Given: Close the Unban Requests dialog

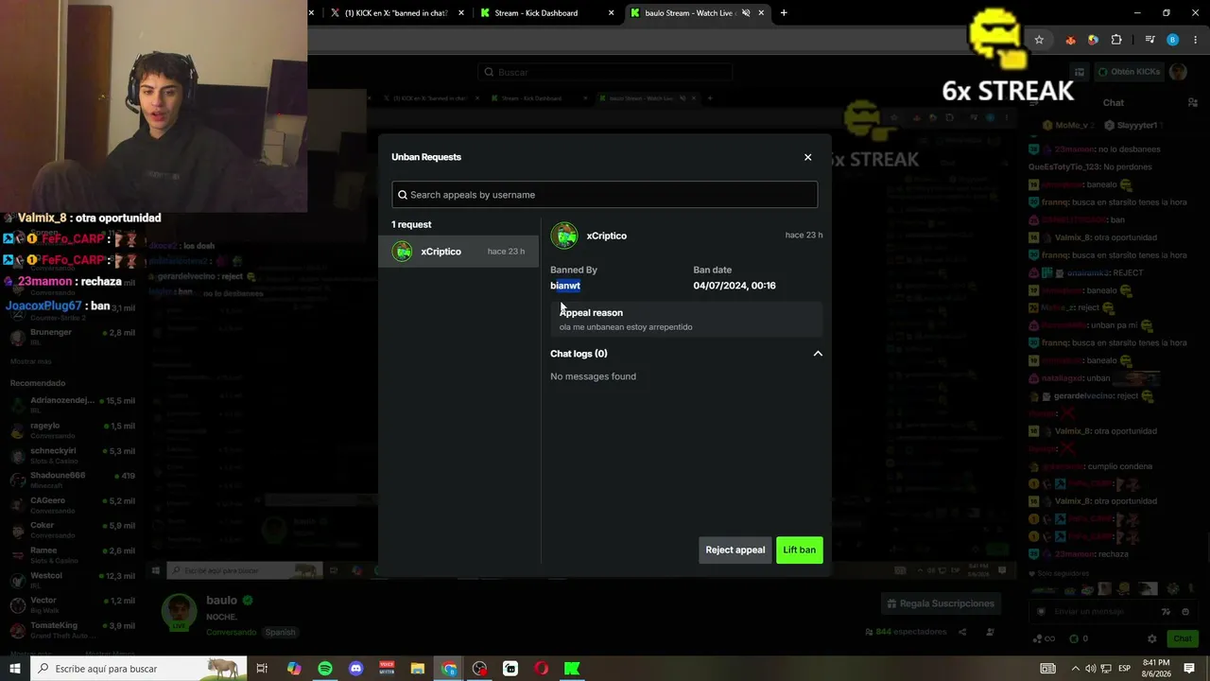Looking at the screenshot, I should coord(807,157).
